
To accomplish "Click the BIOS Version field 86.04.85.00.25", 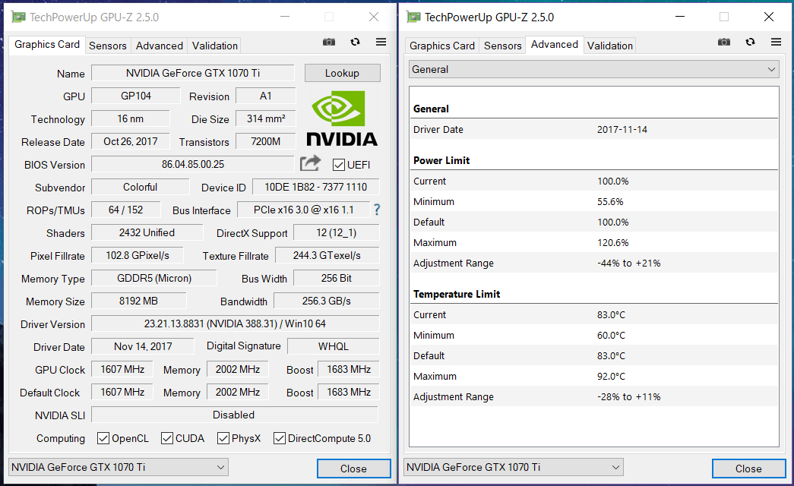I will tap(193, 164).
